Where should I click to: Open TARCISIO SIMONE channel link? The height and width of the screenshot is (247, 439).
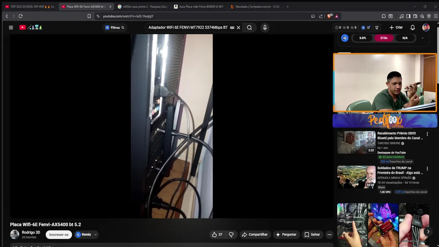click(389, 143)
